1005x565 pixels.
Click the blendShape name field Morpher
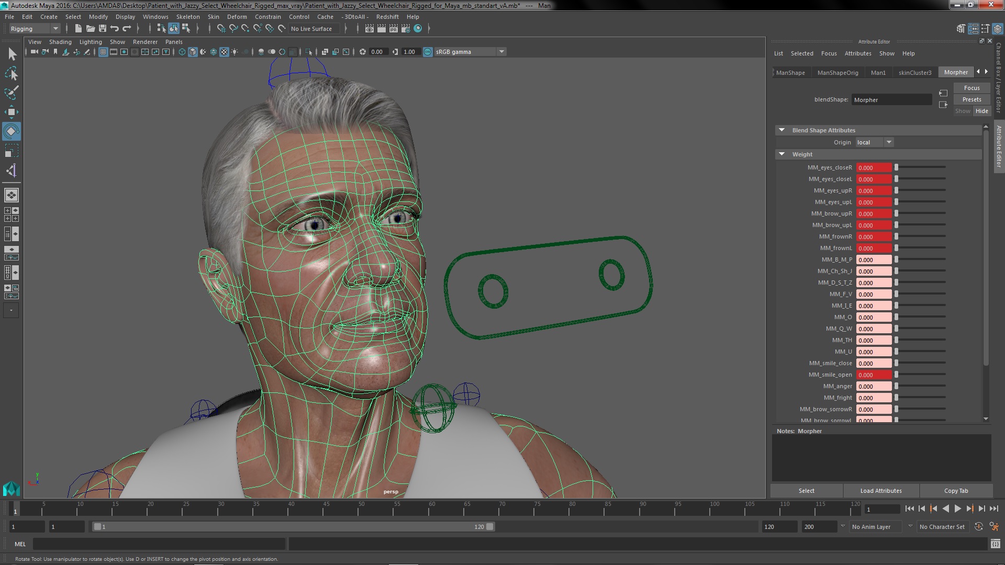point(891,100)
